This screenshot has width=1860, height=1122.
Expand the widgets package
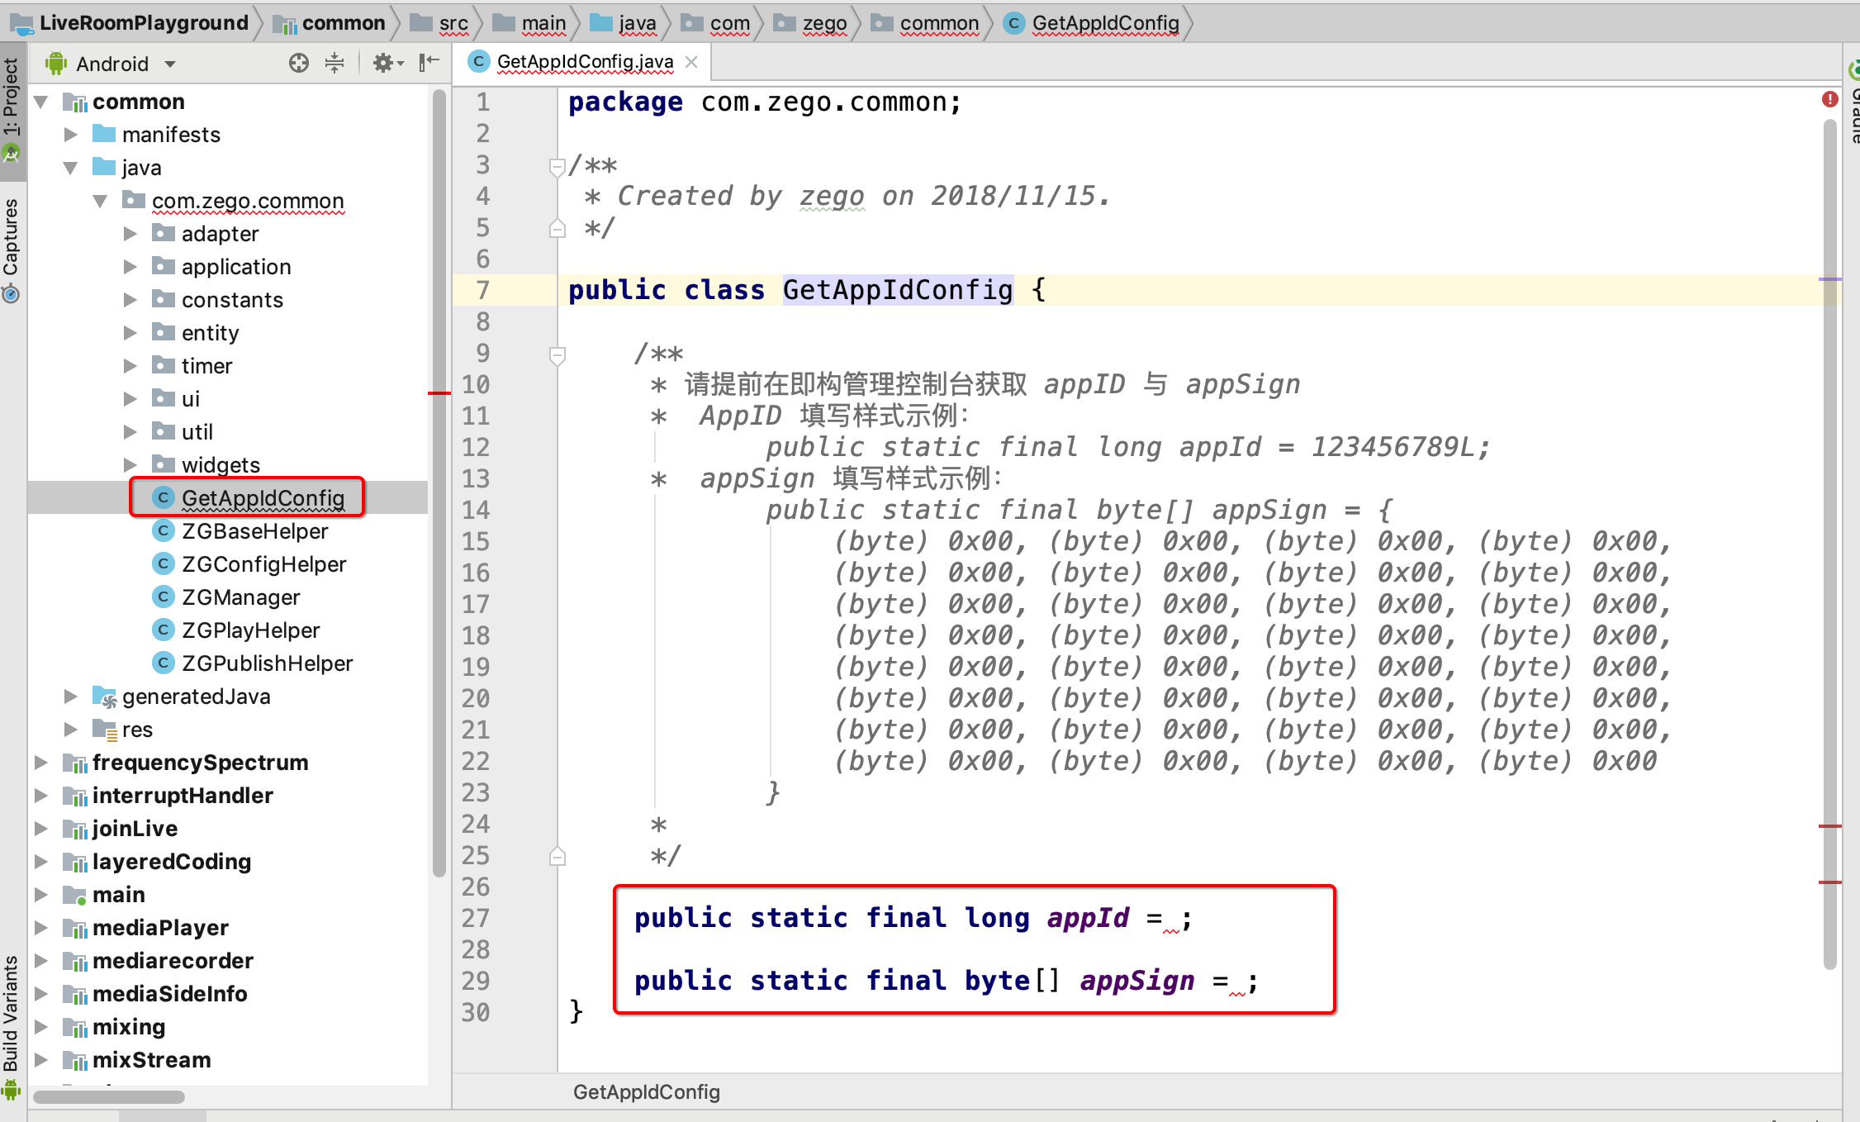tap(130, 465)
